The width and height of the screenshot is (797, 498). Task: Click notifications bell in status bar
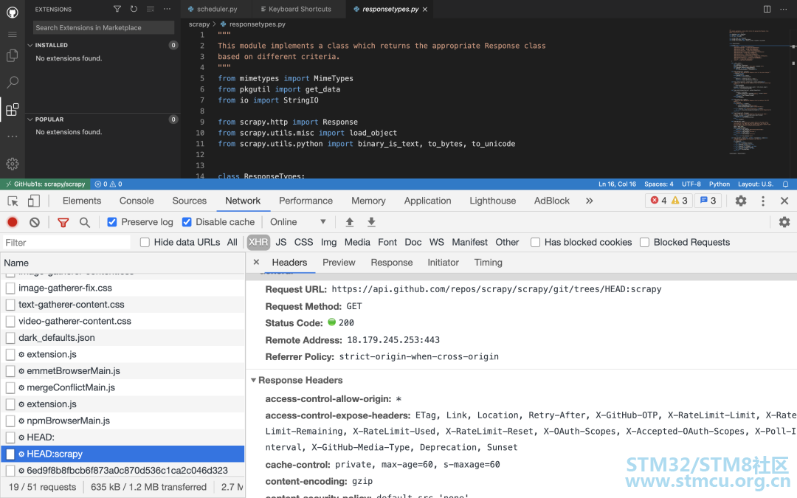(x=785, y=184)
